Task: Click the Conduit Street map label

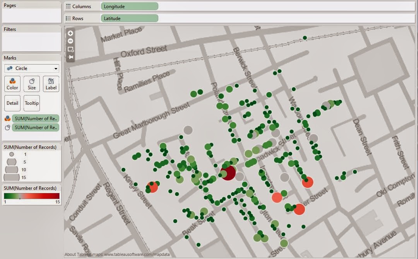Action: (86, 202)
